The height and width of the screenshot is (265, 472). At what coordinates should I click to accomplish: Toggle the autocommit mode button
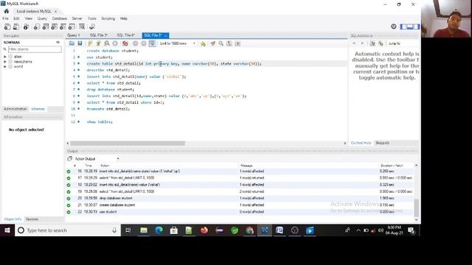click(153, 43)
